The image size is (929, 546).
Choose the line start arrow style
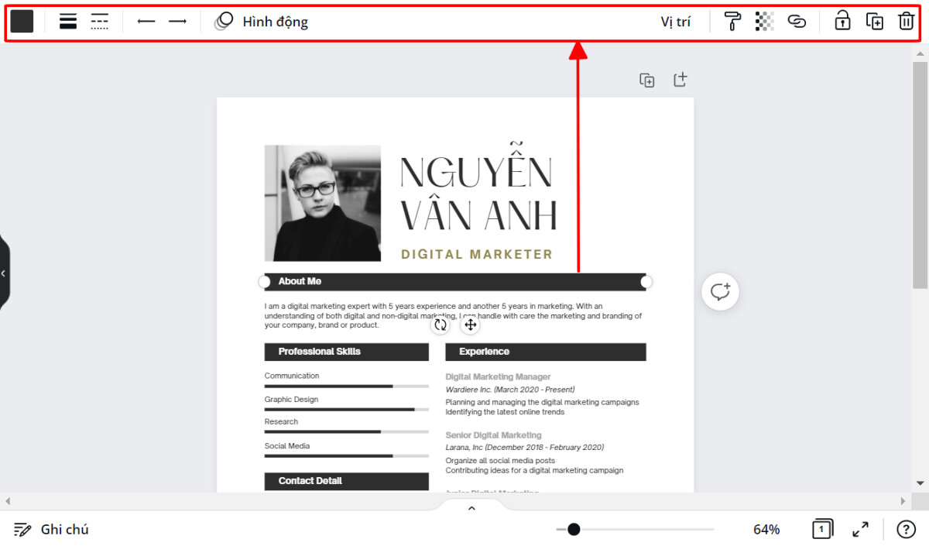pos(146,22)
